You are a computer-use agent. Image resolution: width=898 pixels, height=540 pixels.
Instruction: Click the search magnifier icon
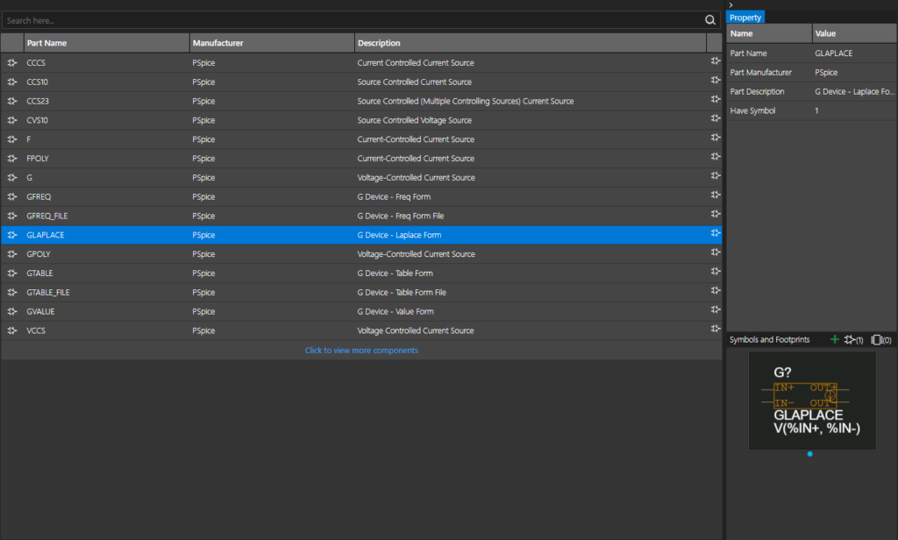coord(709,21)
